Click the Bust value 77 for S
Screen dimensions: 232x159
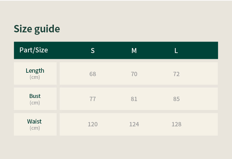click(x=92, y=99)
